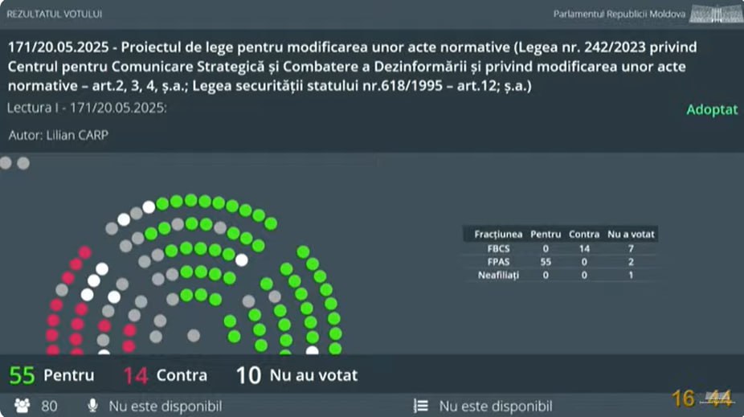The width and height of the screenshot is (744, 417).
Task: Click the 16:44 clock display
Action: (702, 399)
